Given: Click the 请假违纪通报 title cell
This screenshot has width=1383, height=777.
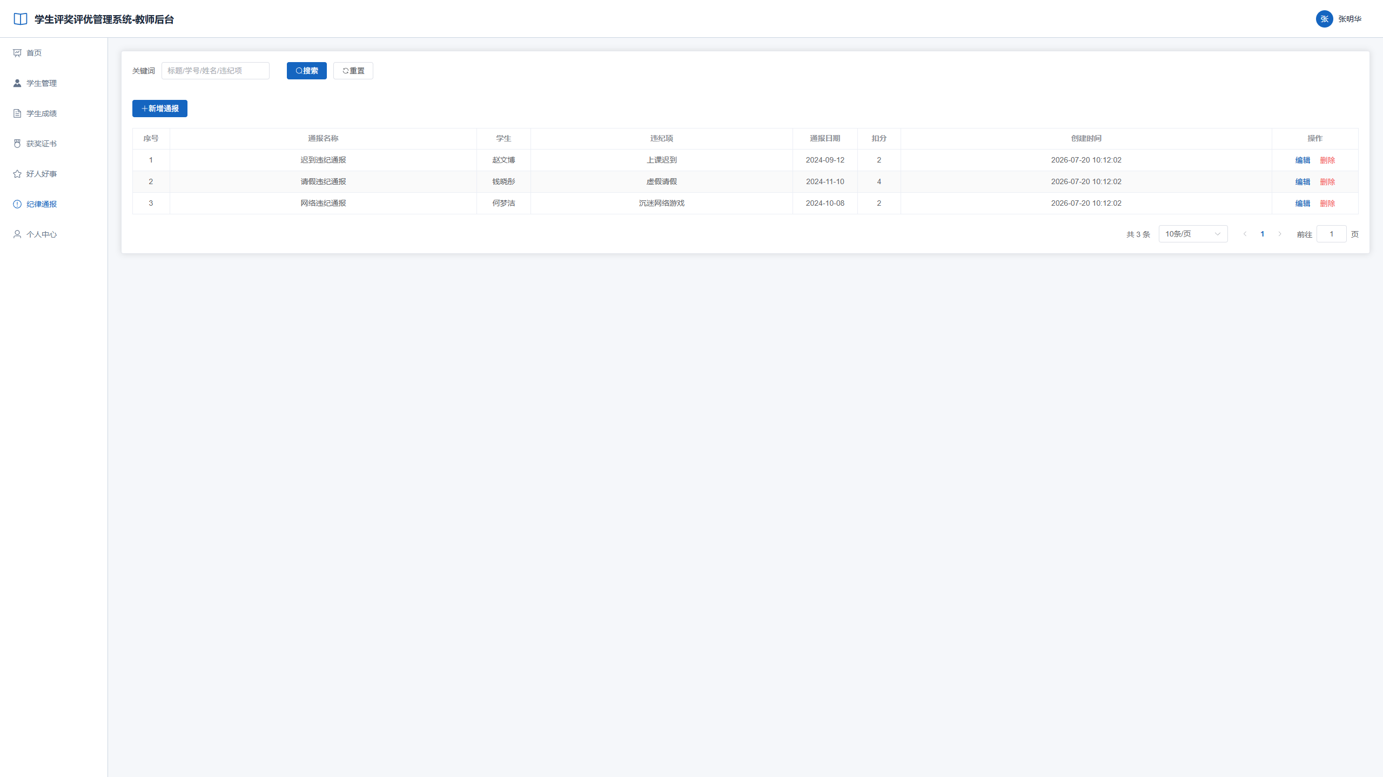Looking at the screenshot, I should point(323,182).
